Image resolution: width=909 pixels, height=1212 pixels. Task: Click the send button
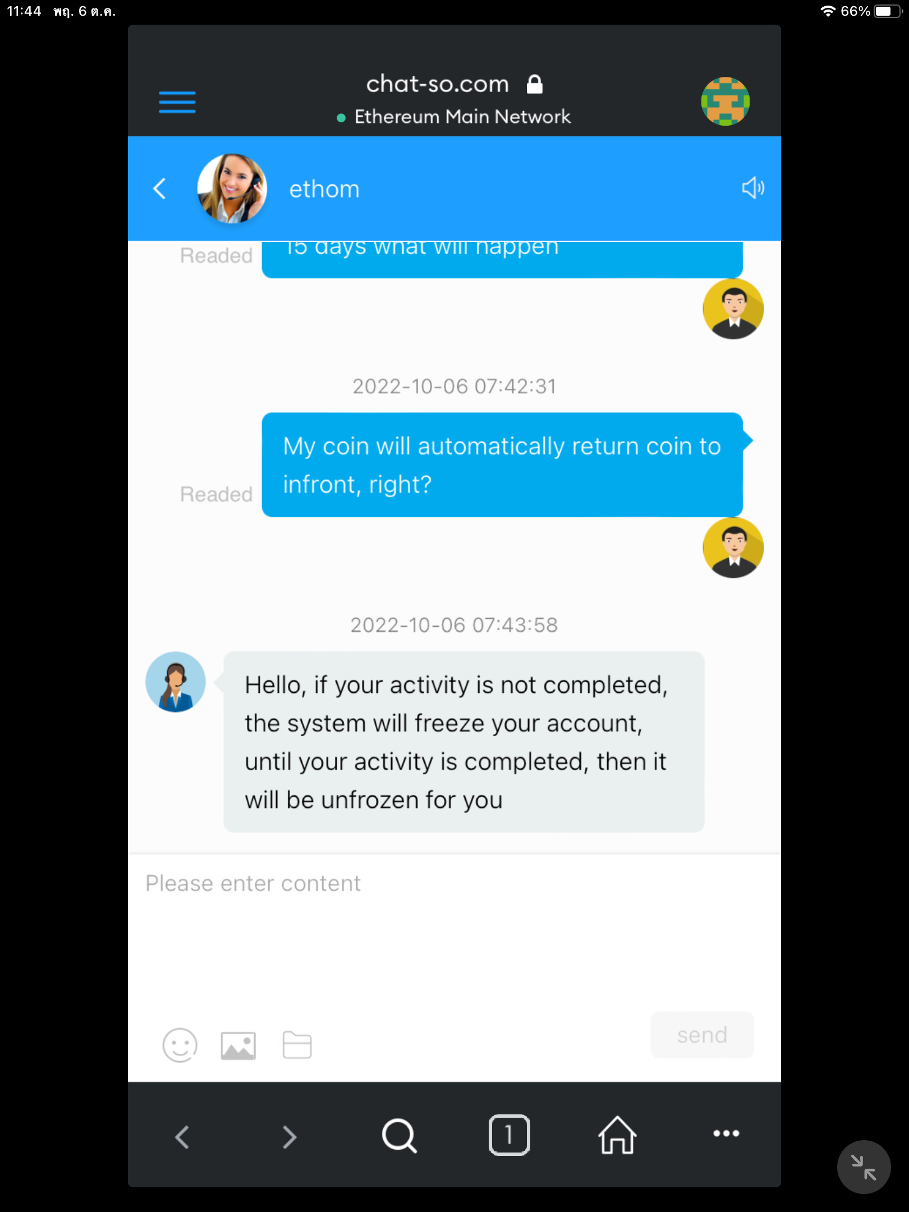tap(702, 1035)
